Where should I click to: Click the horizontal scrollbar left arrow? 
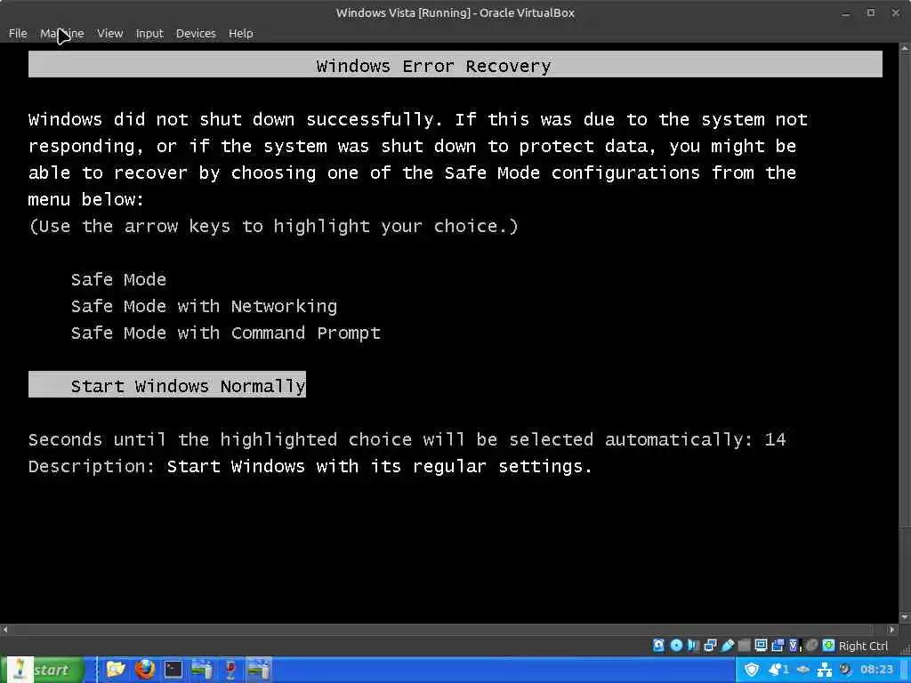click(x=5, y=630)
